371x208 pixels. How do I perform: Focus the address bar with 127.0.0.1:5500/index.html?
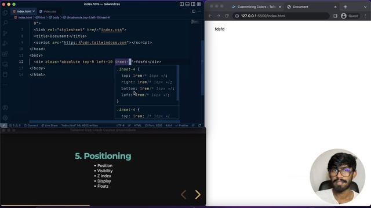281,16
